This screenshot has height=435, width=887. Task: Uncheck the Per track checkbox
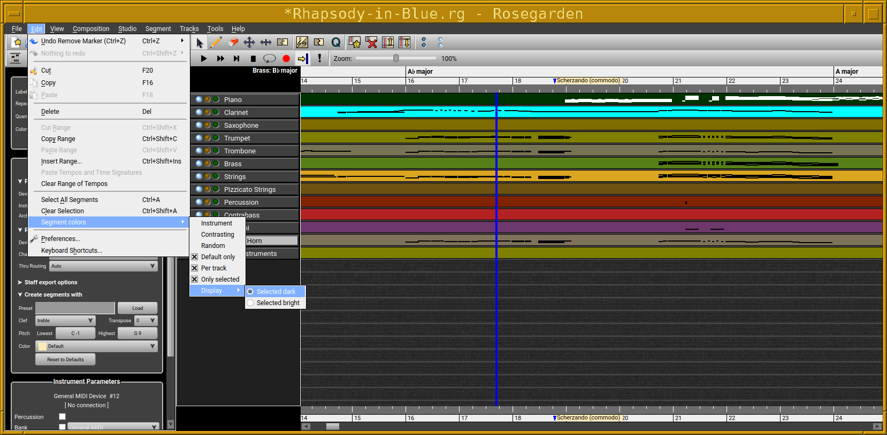[x=195, y=268]
